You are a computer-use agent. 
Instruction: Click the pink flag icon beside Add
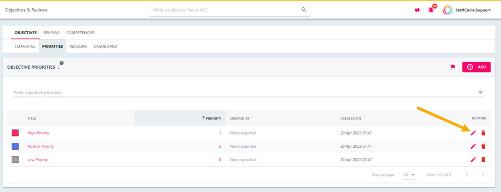pyautogui.click(x=453, y=67)
